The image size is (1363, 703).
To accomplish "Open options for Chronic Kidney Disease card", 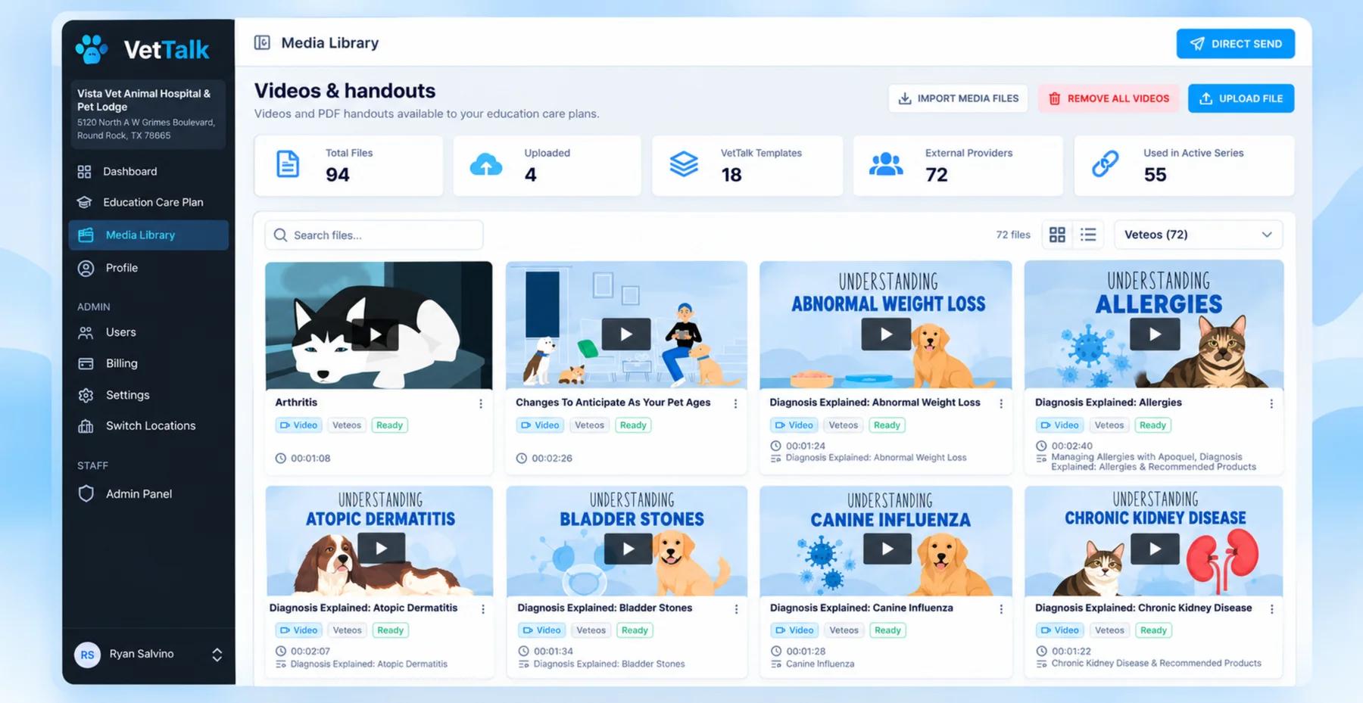I will (1271, 609).
